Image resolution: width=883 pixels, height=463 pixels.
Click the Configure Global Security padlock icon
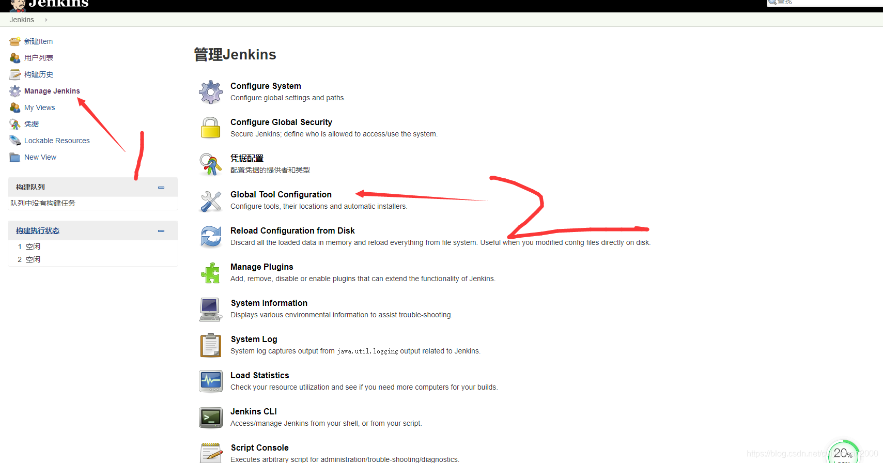pos(211,128)
